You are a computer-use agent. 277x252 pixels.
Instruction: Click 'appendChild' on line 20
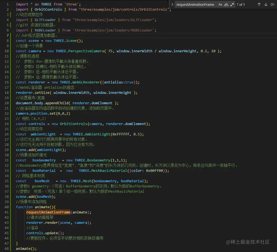pyautogui.click(x=57, y=103)
